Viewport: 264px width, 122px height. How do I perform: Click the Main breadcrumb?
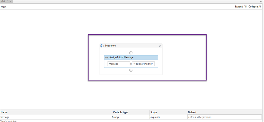[4, 7]
